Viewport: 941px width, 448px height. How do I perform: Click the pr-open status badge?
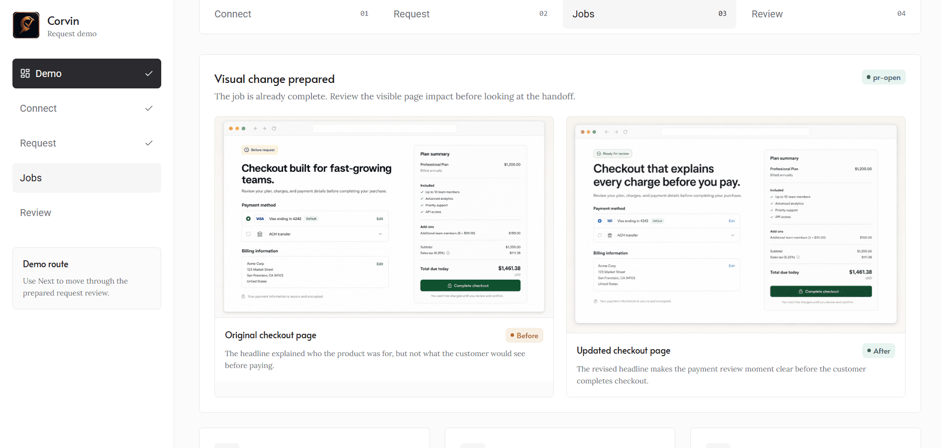883,77
